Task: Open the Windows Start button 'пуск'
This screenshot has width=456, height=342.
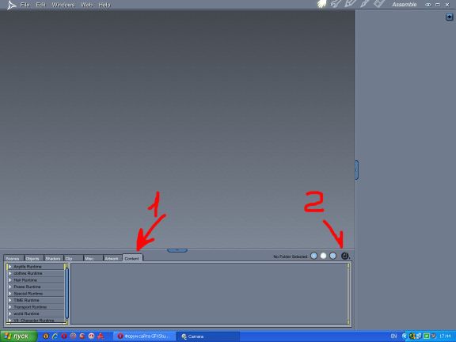Action: [19, 336]
